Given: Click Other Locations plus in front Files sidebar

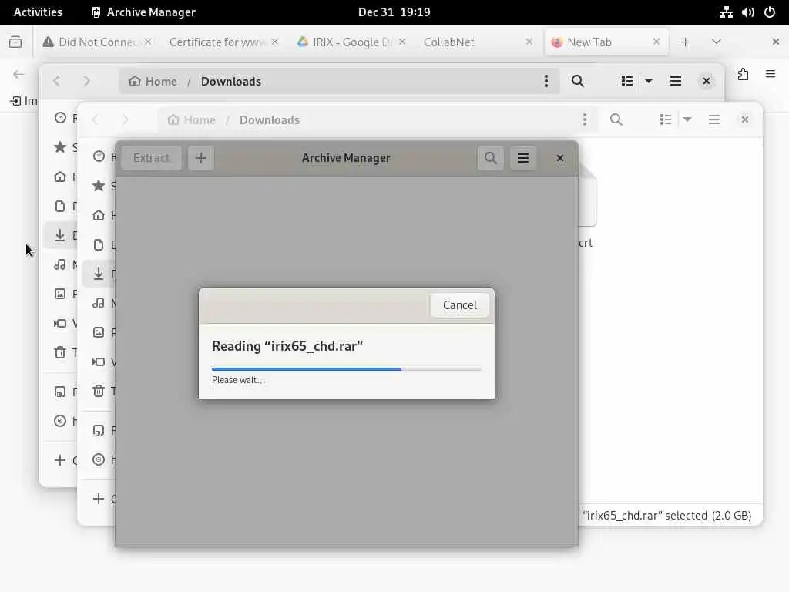Looking at the screenshot, I should (x=99, y=499).
